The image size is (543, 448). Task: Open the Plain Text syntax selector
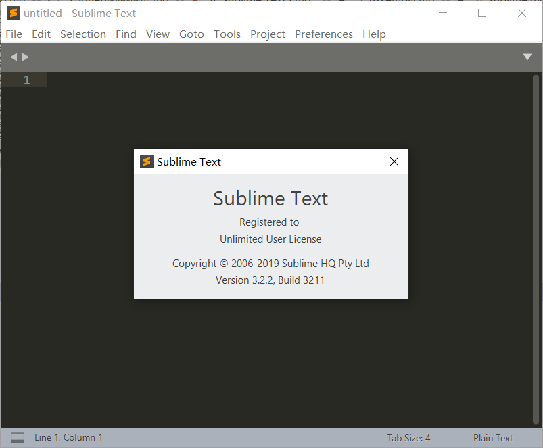493,438
